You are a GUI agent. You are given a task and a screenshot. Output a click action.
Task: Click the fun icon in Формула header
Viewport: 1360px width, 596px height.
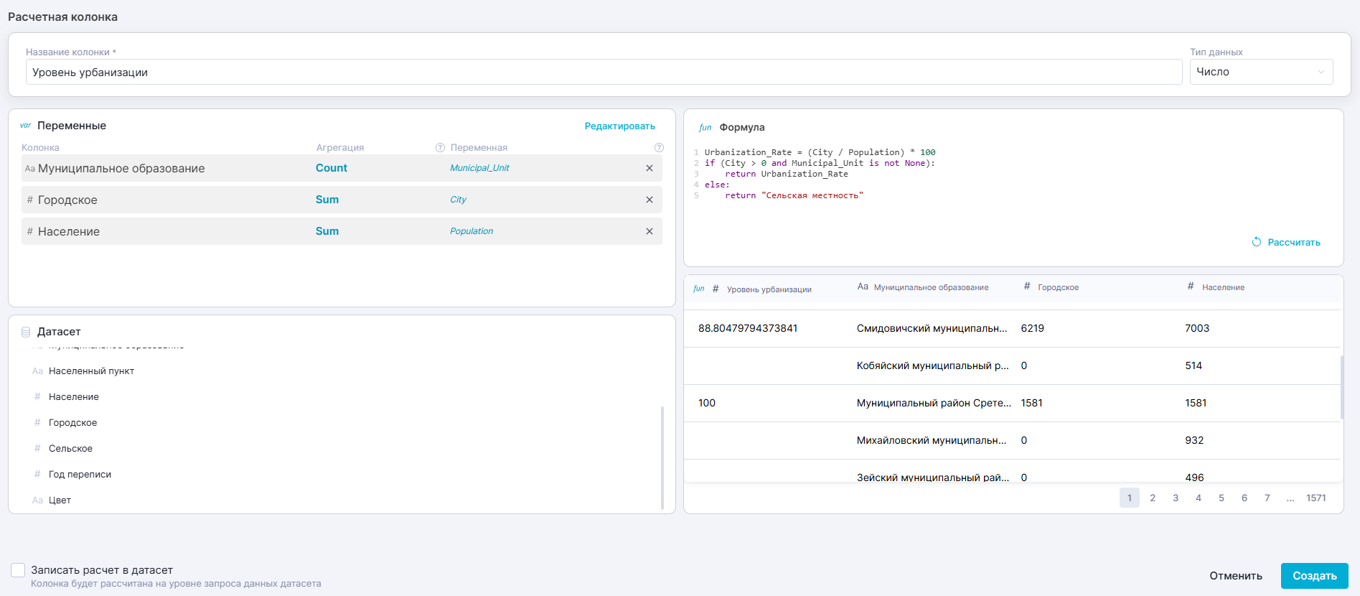pos(705,127)
